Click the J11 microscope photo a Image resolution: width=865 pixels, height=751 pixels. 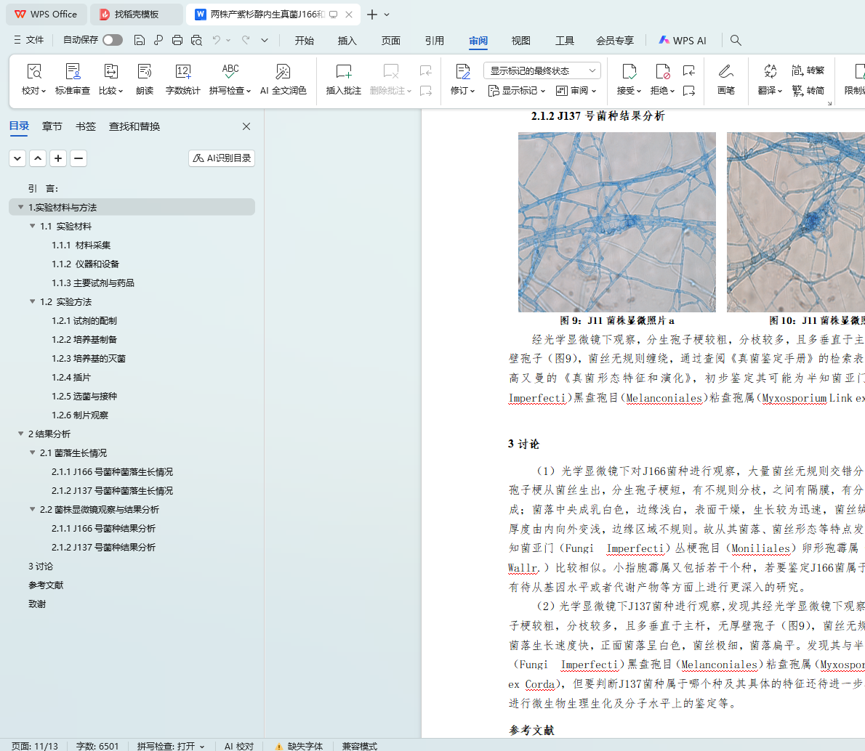click(x=616, y=222)
